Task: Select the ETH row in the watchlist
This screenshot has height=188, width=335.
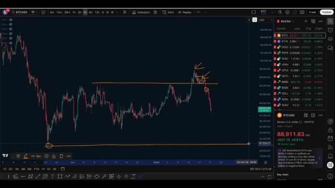Action: [300, 41]
